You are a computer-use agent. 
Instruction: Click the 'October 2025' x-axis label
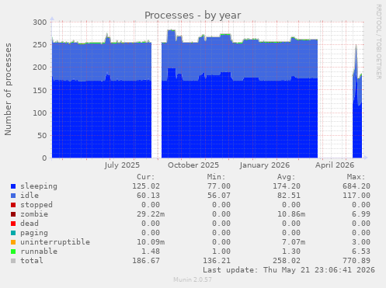pyautogui.click(x=193, y=165)
